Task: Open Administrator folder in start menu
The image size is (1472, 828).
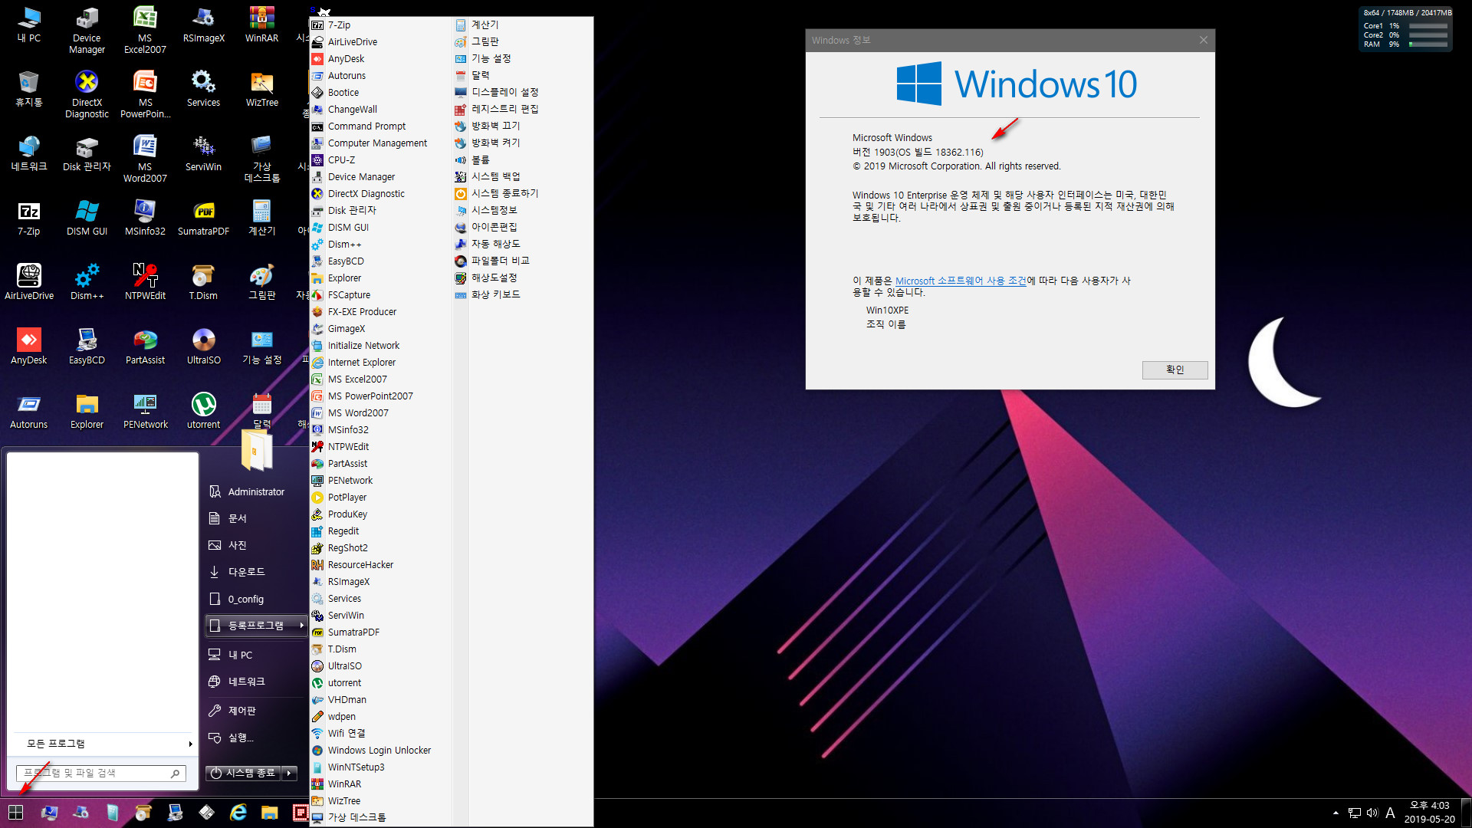Action: (x=256, y=492)
